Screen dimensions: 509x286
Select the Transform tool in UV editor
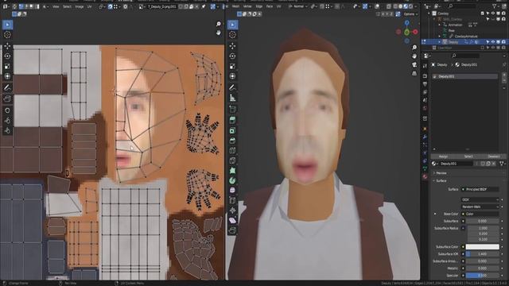coord(7,76)
